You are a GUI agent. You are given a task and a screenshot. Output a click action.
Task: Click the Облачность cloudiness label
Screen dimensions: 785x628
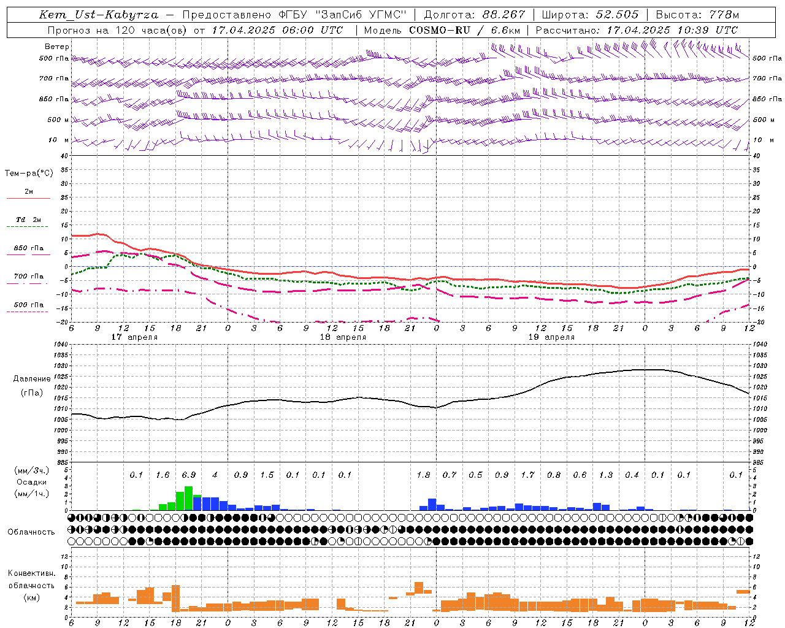[x=31, y=532]
